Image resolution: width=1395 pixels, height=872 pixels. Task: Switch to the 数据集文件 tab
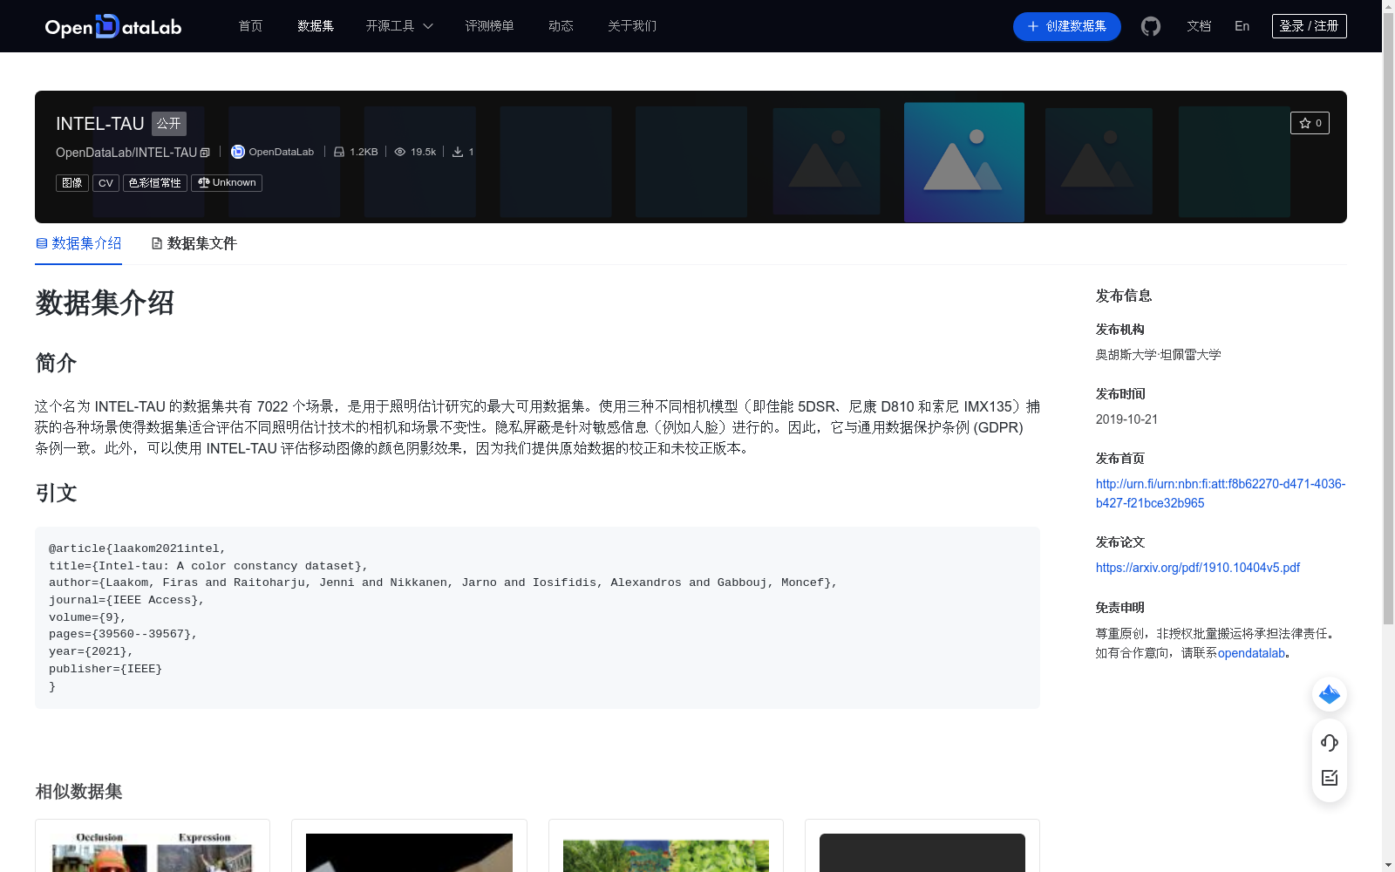[x=194, y=243]
